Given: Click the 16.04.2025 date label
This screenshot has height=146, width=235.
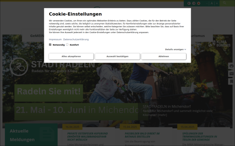Looking at the screenshot, I should pos(72,127).
